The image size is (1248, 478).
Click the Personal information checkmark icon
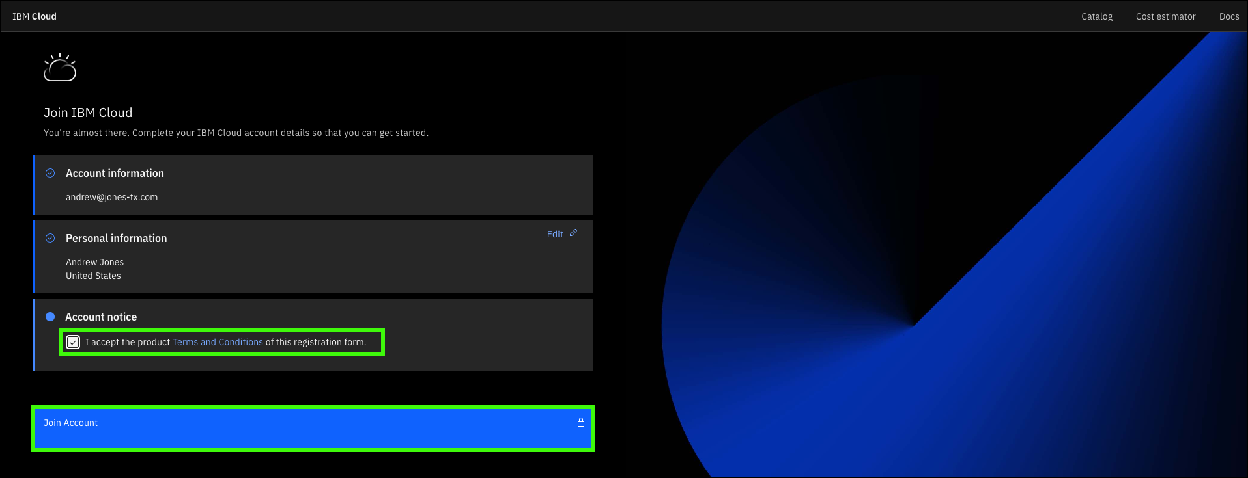point(50,238)
